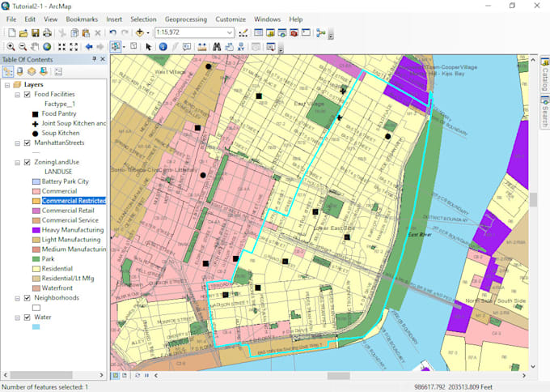Open a map document with folder icon
This screenshot has width=550, height=392.
click(23, 33)
